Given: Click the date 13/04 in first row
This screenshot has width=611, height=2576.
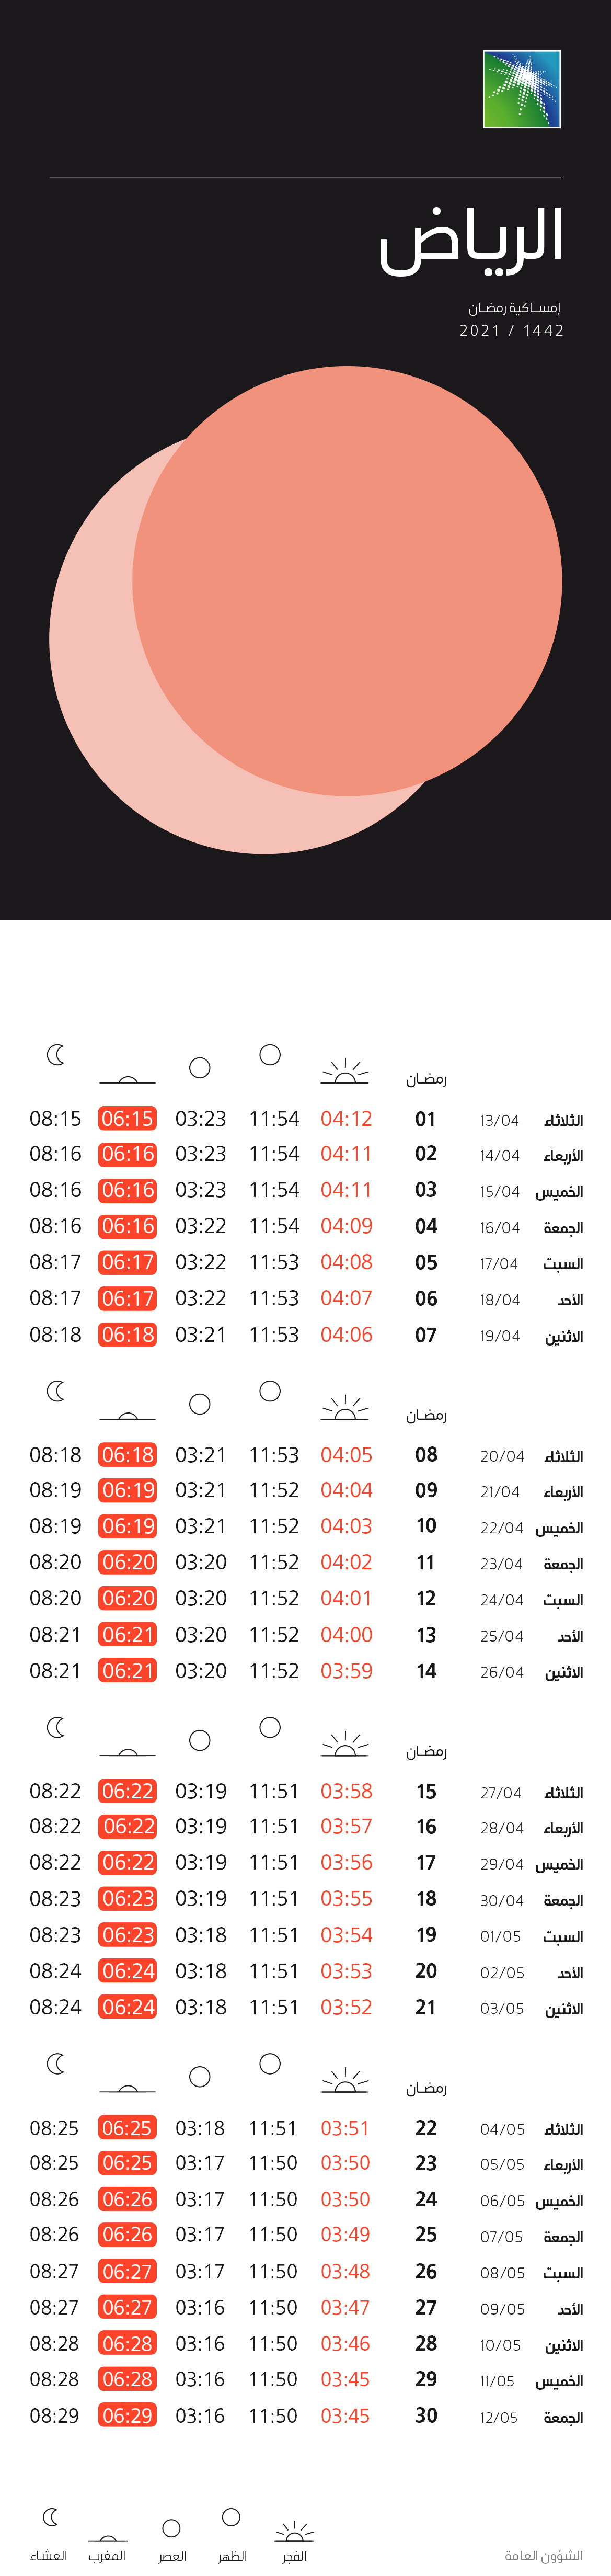Looking at the screenshot, I should click(x=499, y=1120).
